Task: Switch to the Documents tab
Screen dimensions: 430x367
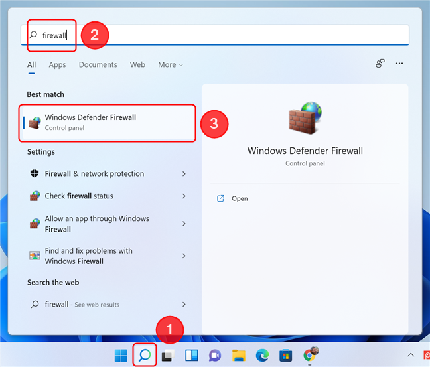Action: point(98,65)
